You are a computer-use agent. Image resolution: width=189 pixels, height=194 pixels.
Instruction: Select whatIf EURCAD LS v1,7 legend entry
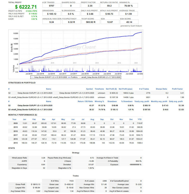tap(99, 77)
